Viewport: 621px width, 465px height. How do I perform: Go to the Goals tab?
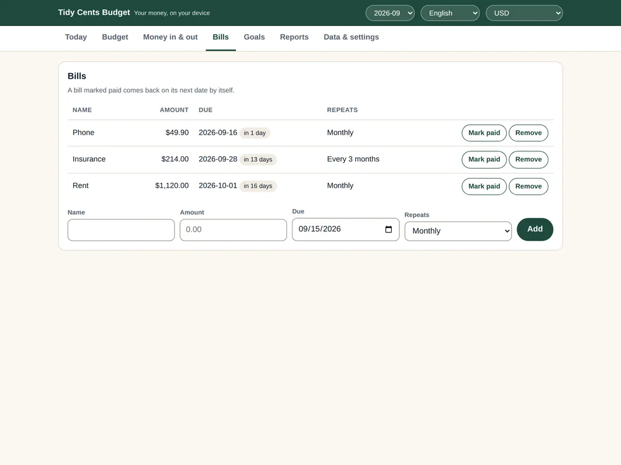pos(254,37)
